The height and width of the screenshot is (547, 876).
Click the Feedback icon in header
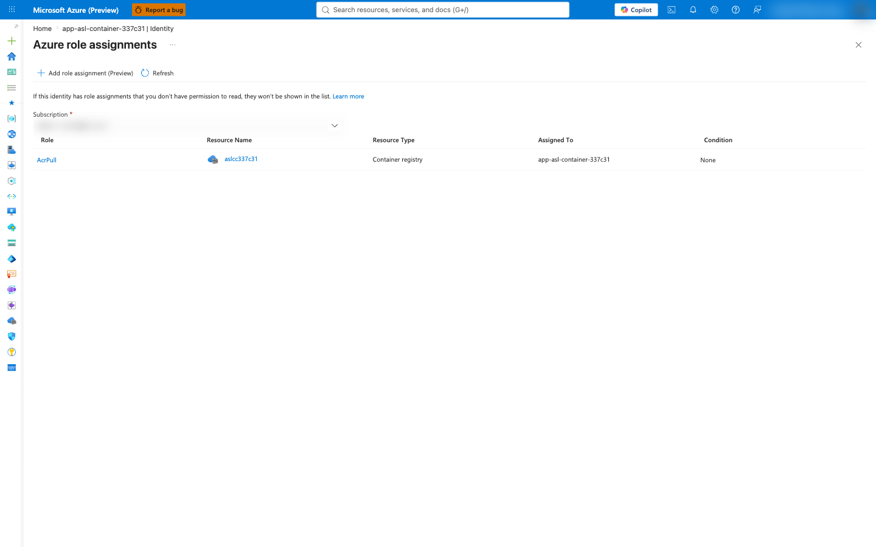coord(757,10)
